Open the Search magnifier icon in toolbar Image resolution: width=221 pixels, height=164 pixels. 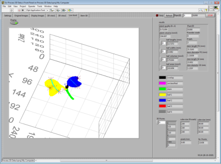(201, 10)
